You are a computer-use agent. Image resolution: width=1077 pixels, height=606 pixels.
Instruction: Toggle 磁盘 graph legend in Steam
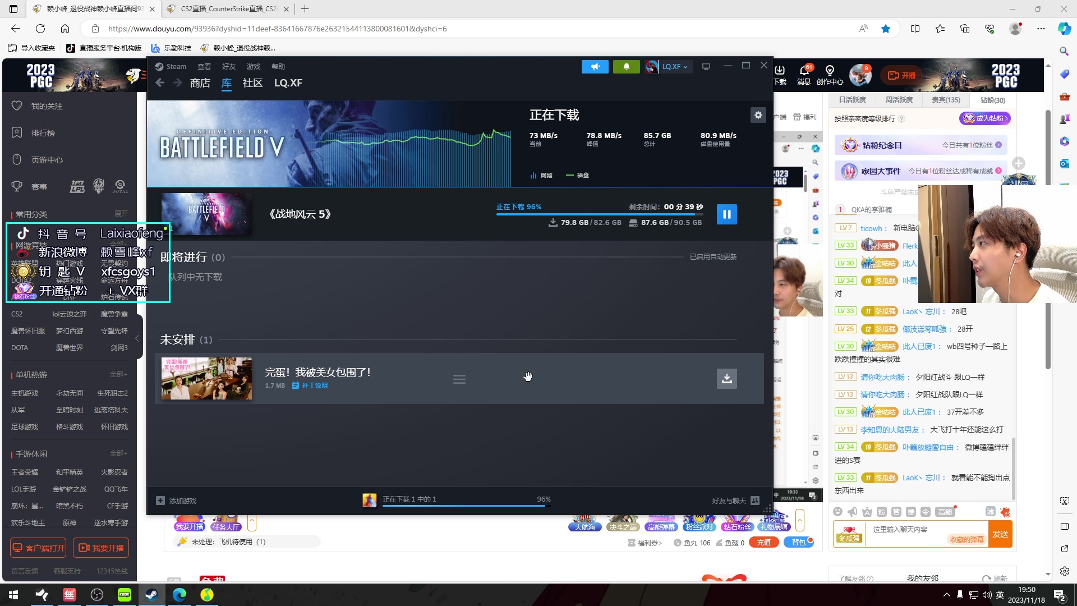coord(578,176)
